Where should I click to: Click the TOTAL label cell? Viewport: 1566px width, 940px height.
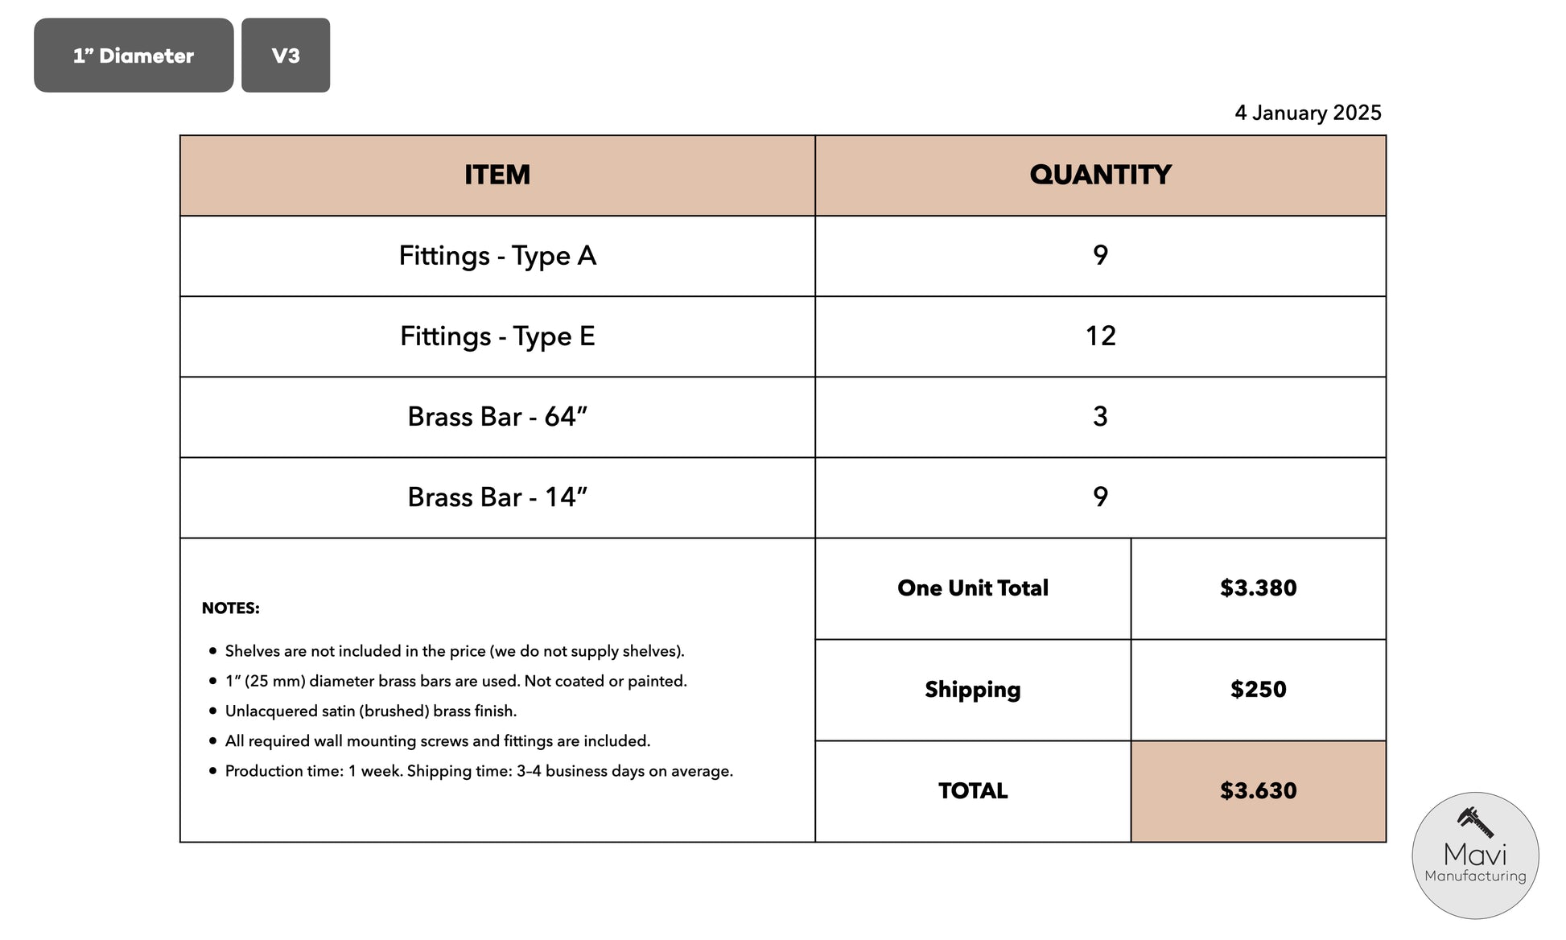(972, 791)
